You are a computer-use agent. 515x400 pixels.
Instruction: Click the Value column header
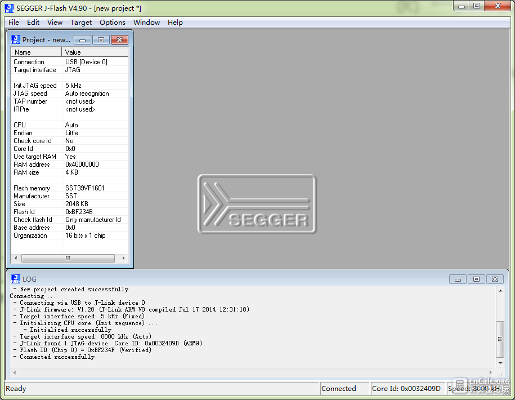click(x=95, y=52)
